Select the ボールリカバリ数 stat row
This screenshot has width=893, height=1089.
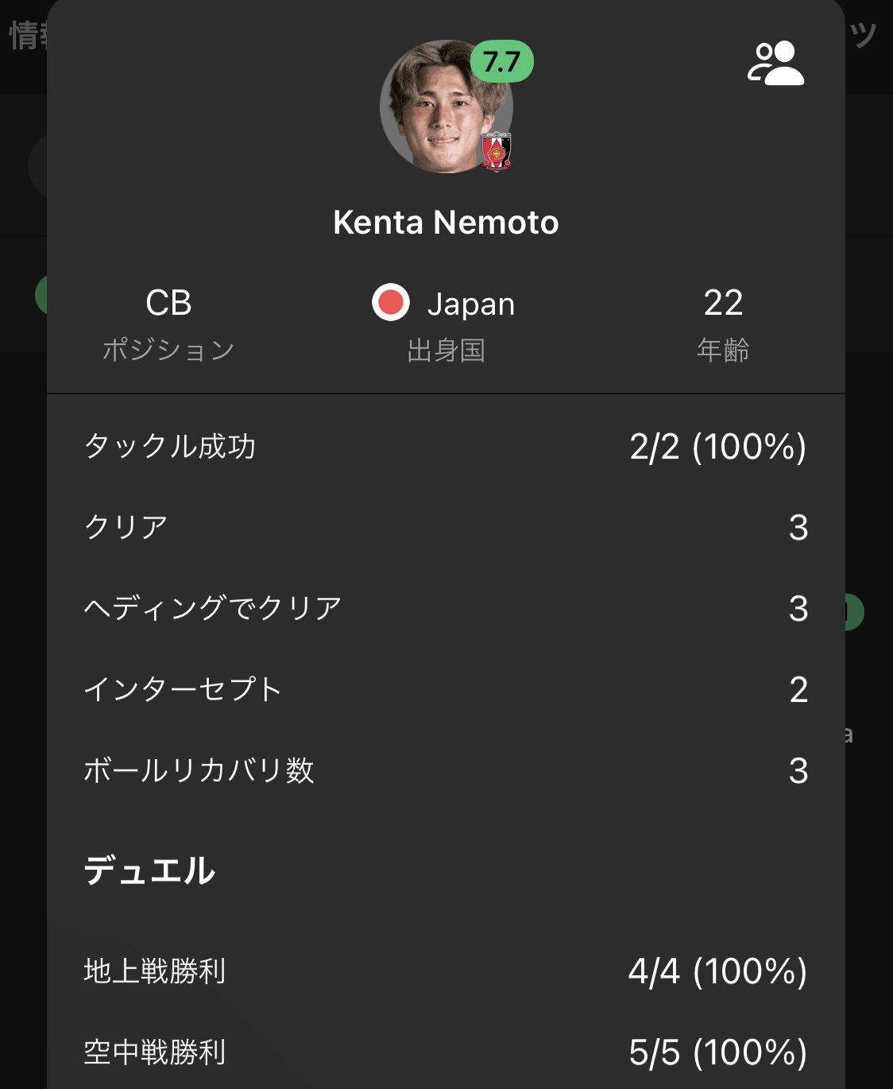446,771
